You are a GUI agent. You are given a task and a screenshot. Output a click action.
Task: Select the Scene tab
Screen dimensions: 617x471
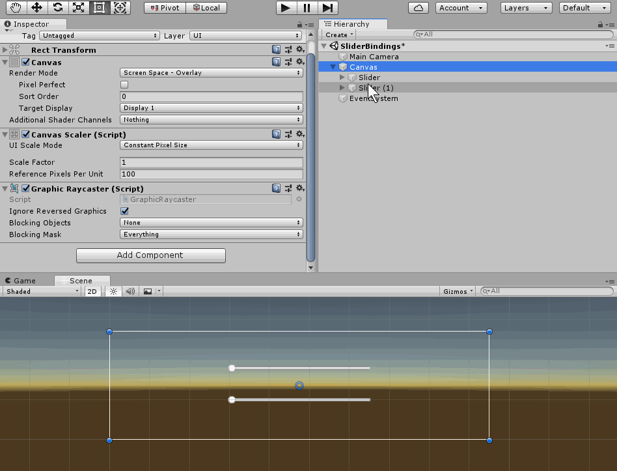(82, 280)
